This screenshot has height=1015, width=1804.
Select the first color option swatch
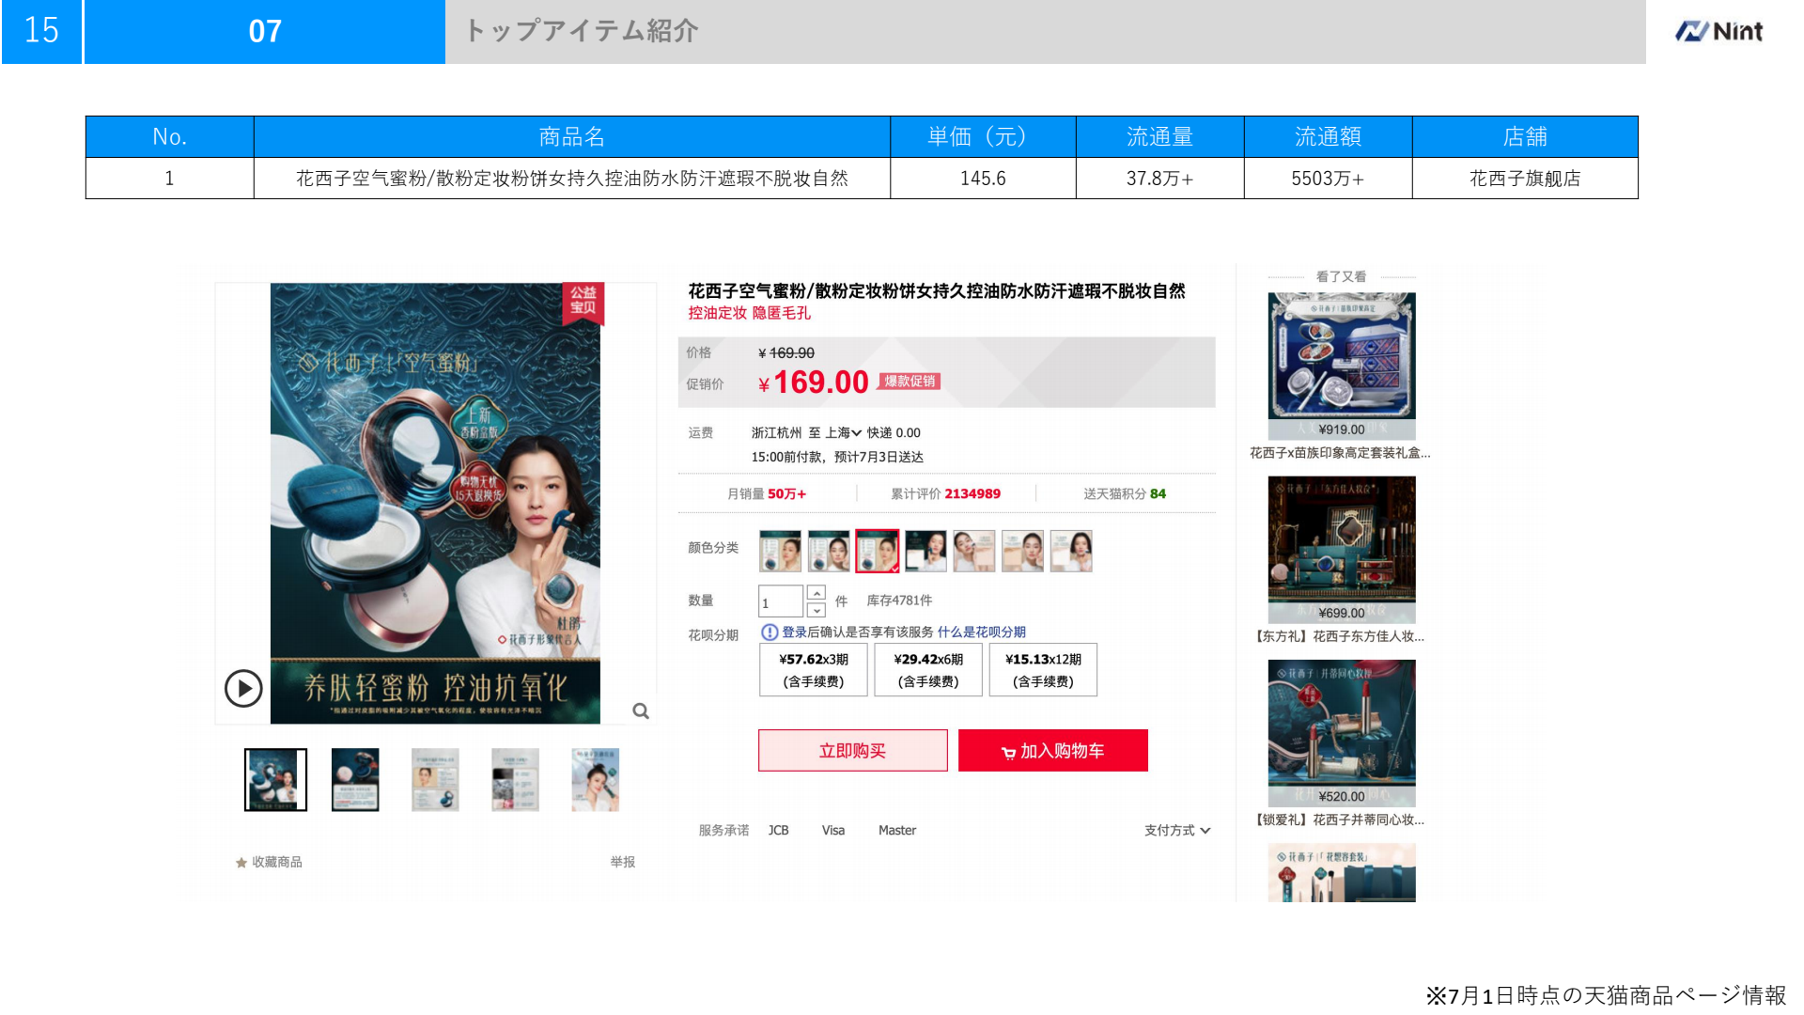[780, 551]
